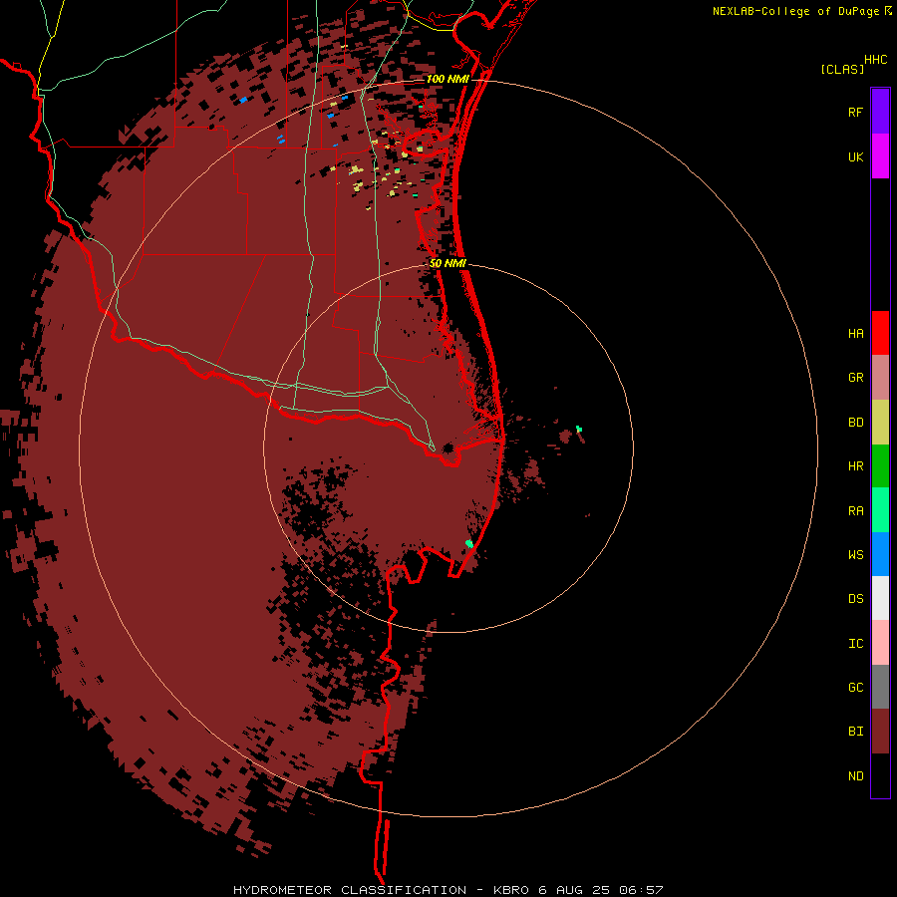Click the IC light pink legend swatch
This screenshot has height=897, width=897.
[880, 643]
